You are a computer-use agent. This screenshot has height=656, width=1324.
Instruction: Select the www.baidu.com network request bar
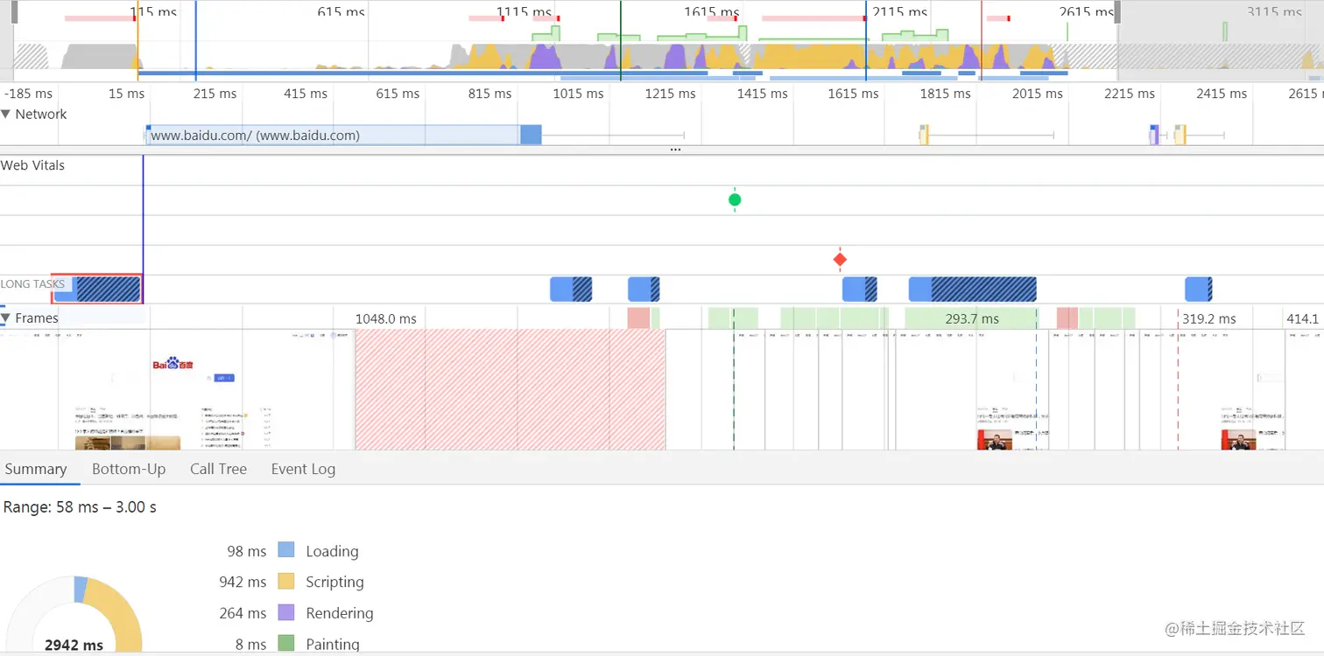click(x=343, y=135)
